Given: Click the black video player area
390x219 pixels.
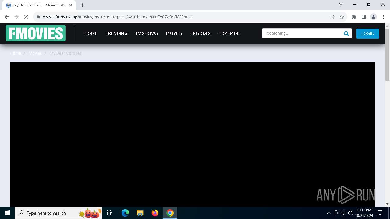Looking at the screenshot, I should 193,134.
